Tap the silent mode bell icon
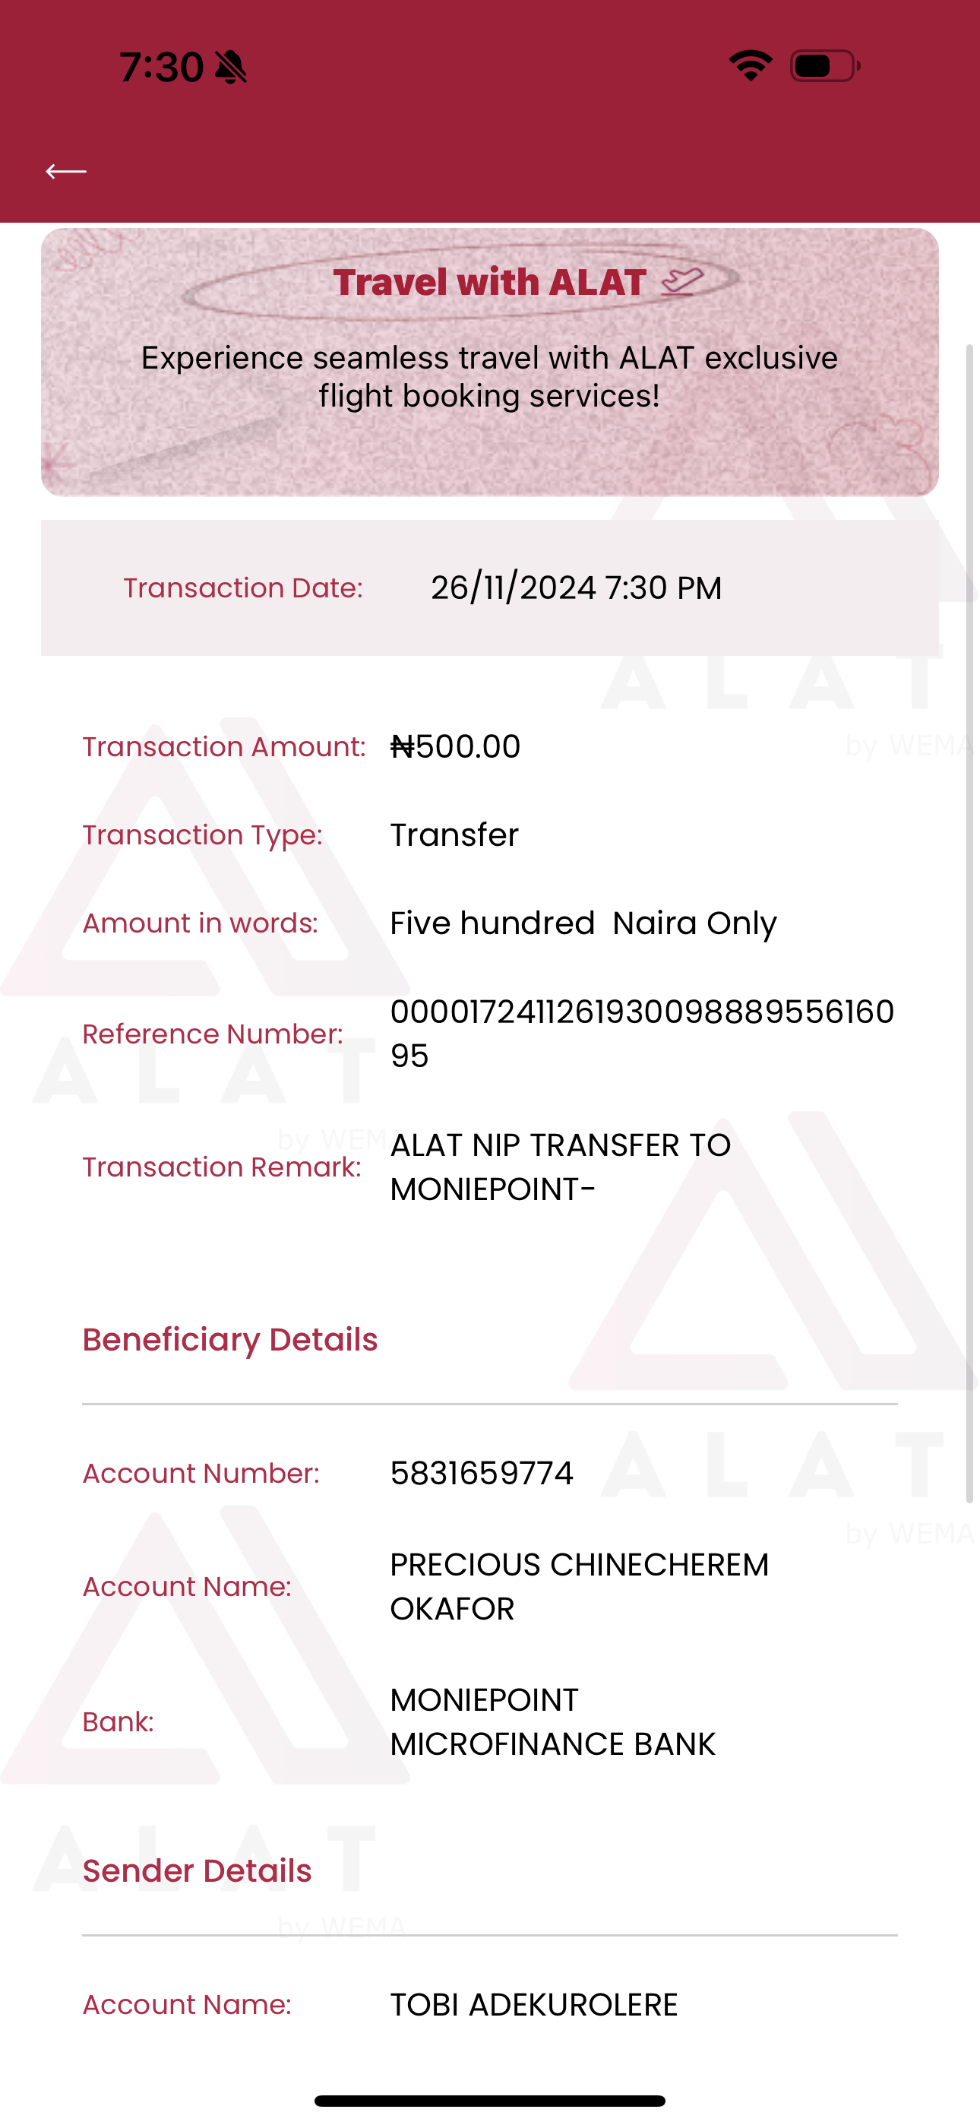 [x=230, y=67]
